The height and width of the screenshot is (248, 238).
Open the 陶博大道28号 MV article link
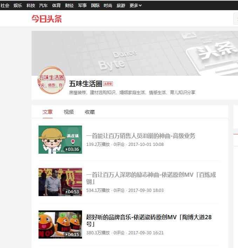149,221
